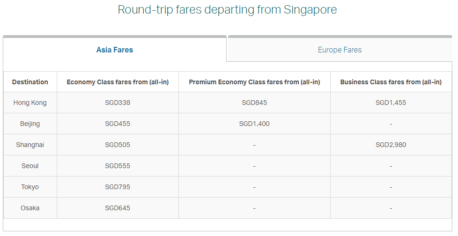Select the Shanghai destination row

pyautogui.click(x=30, y=145)
